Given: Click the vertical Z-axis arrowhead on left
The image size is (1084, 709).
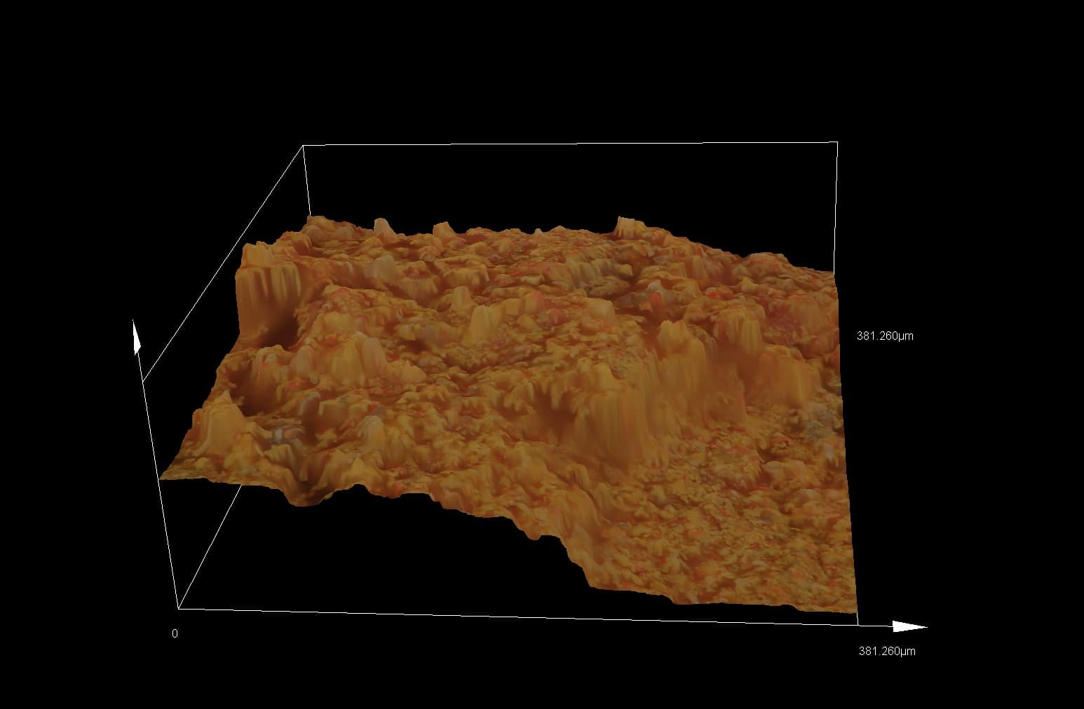Looking at the screenshot, I should coord(137,340).
